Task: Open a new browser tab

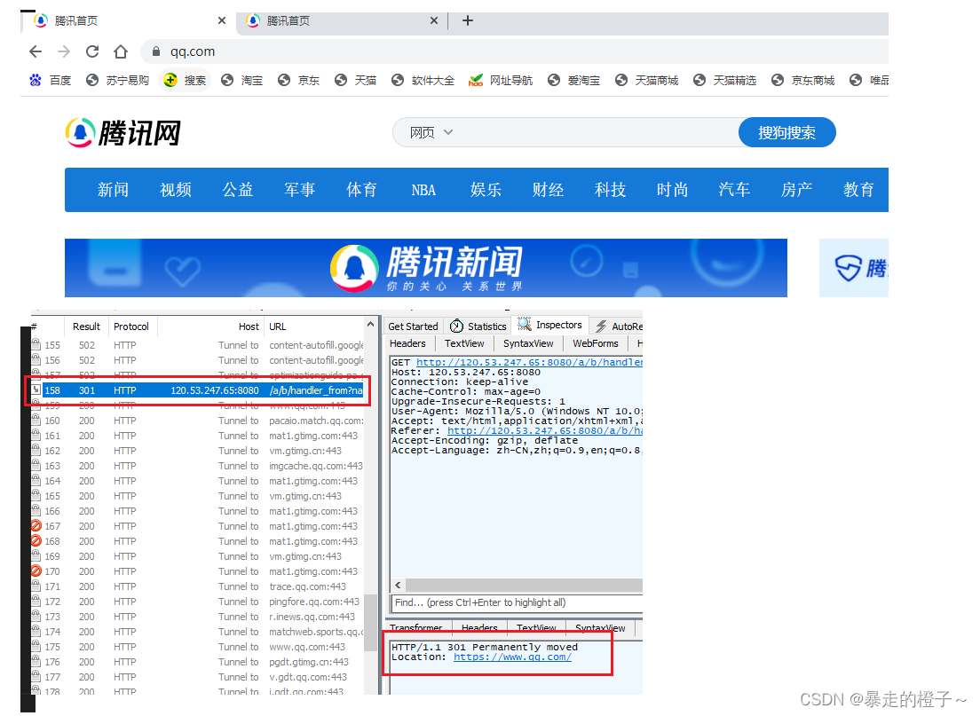Action: pos(468,20)
